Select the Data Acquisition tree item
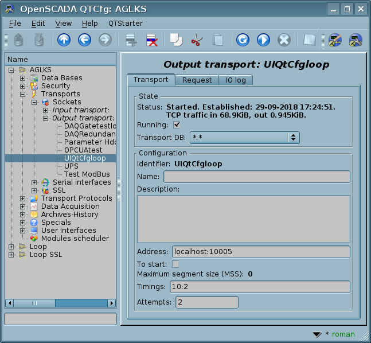Viewport: 371px width, 343px height. click(x=71, y=206)
